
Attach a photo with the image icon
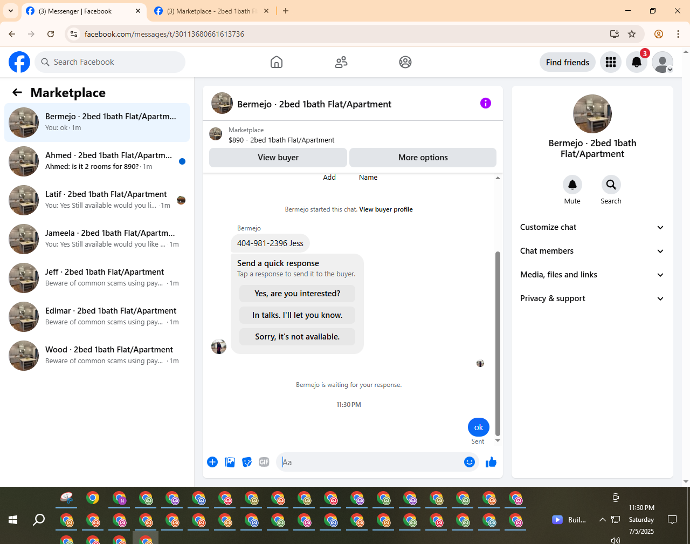tap(230, 462)
